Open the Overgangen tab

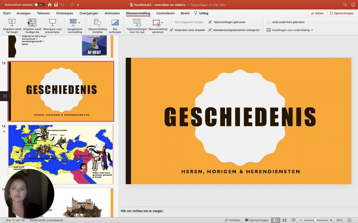click(89, 13)
